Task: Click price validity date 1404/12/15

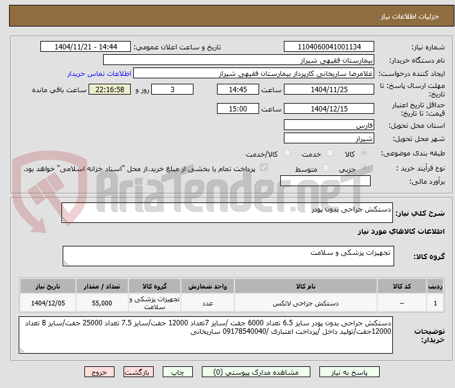Action: click(x=329, y=108)
